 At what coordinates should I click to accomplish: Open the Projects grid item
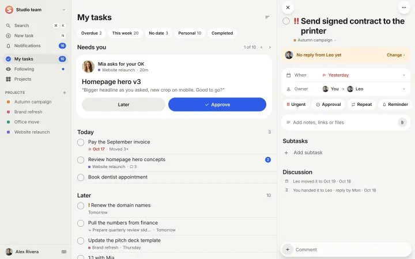point(36,79)
